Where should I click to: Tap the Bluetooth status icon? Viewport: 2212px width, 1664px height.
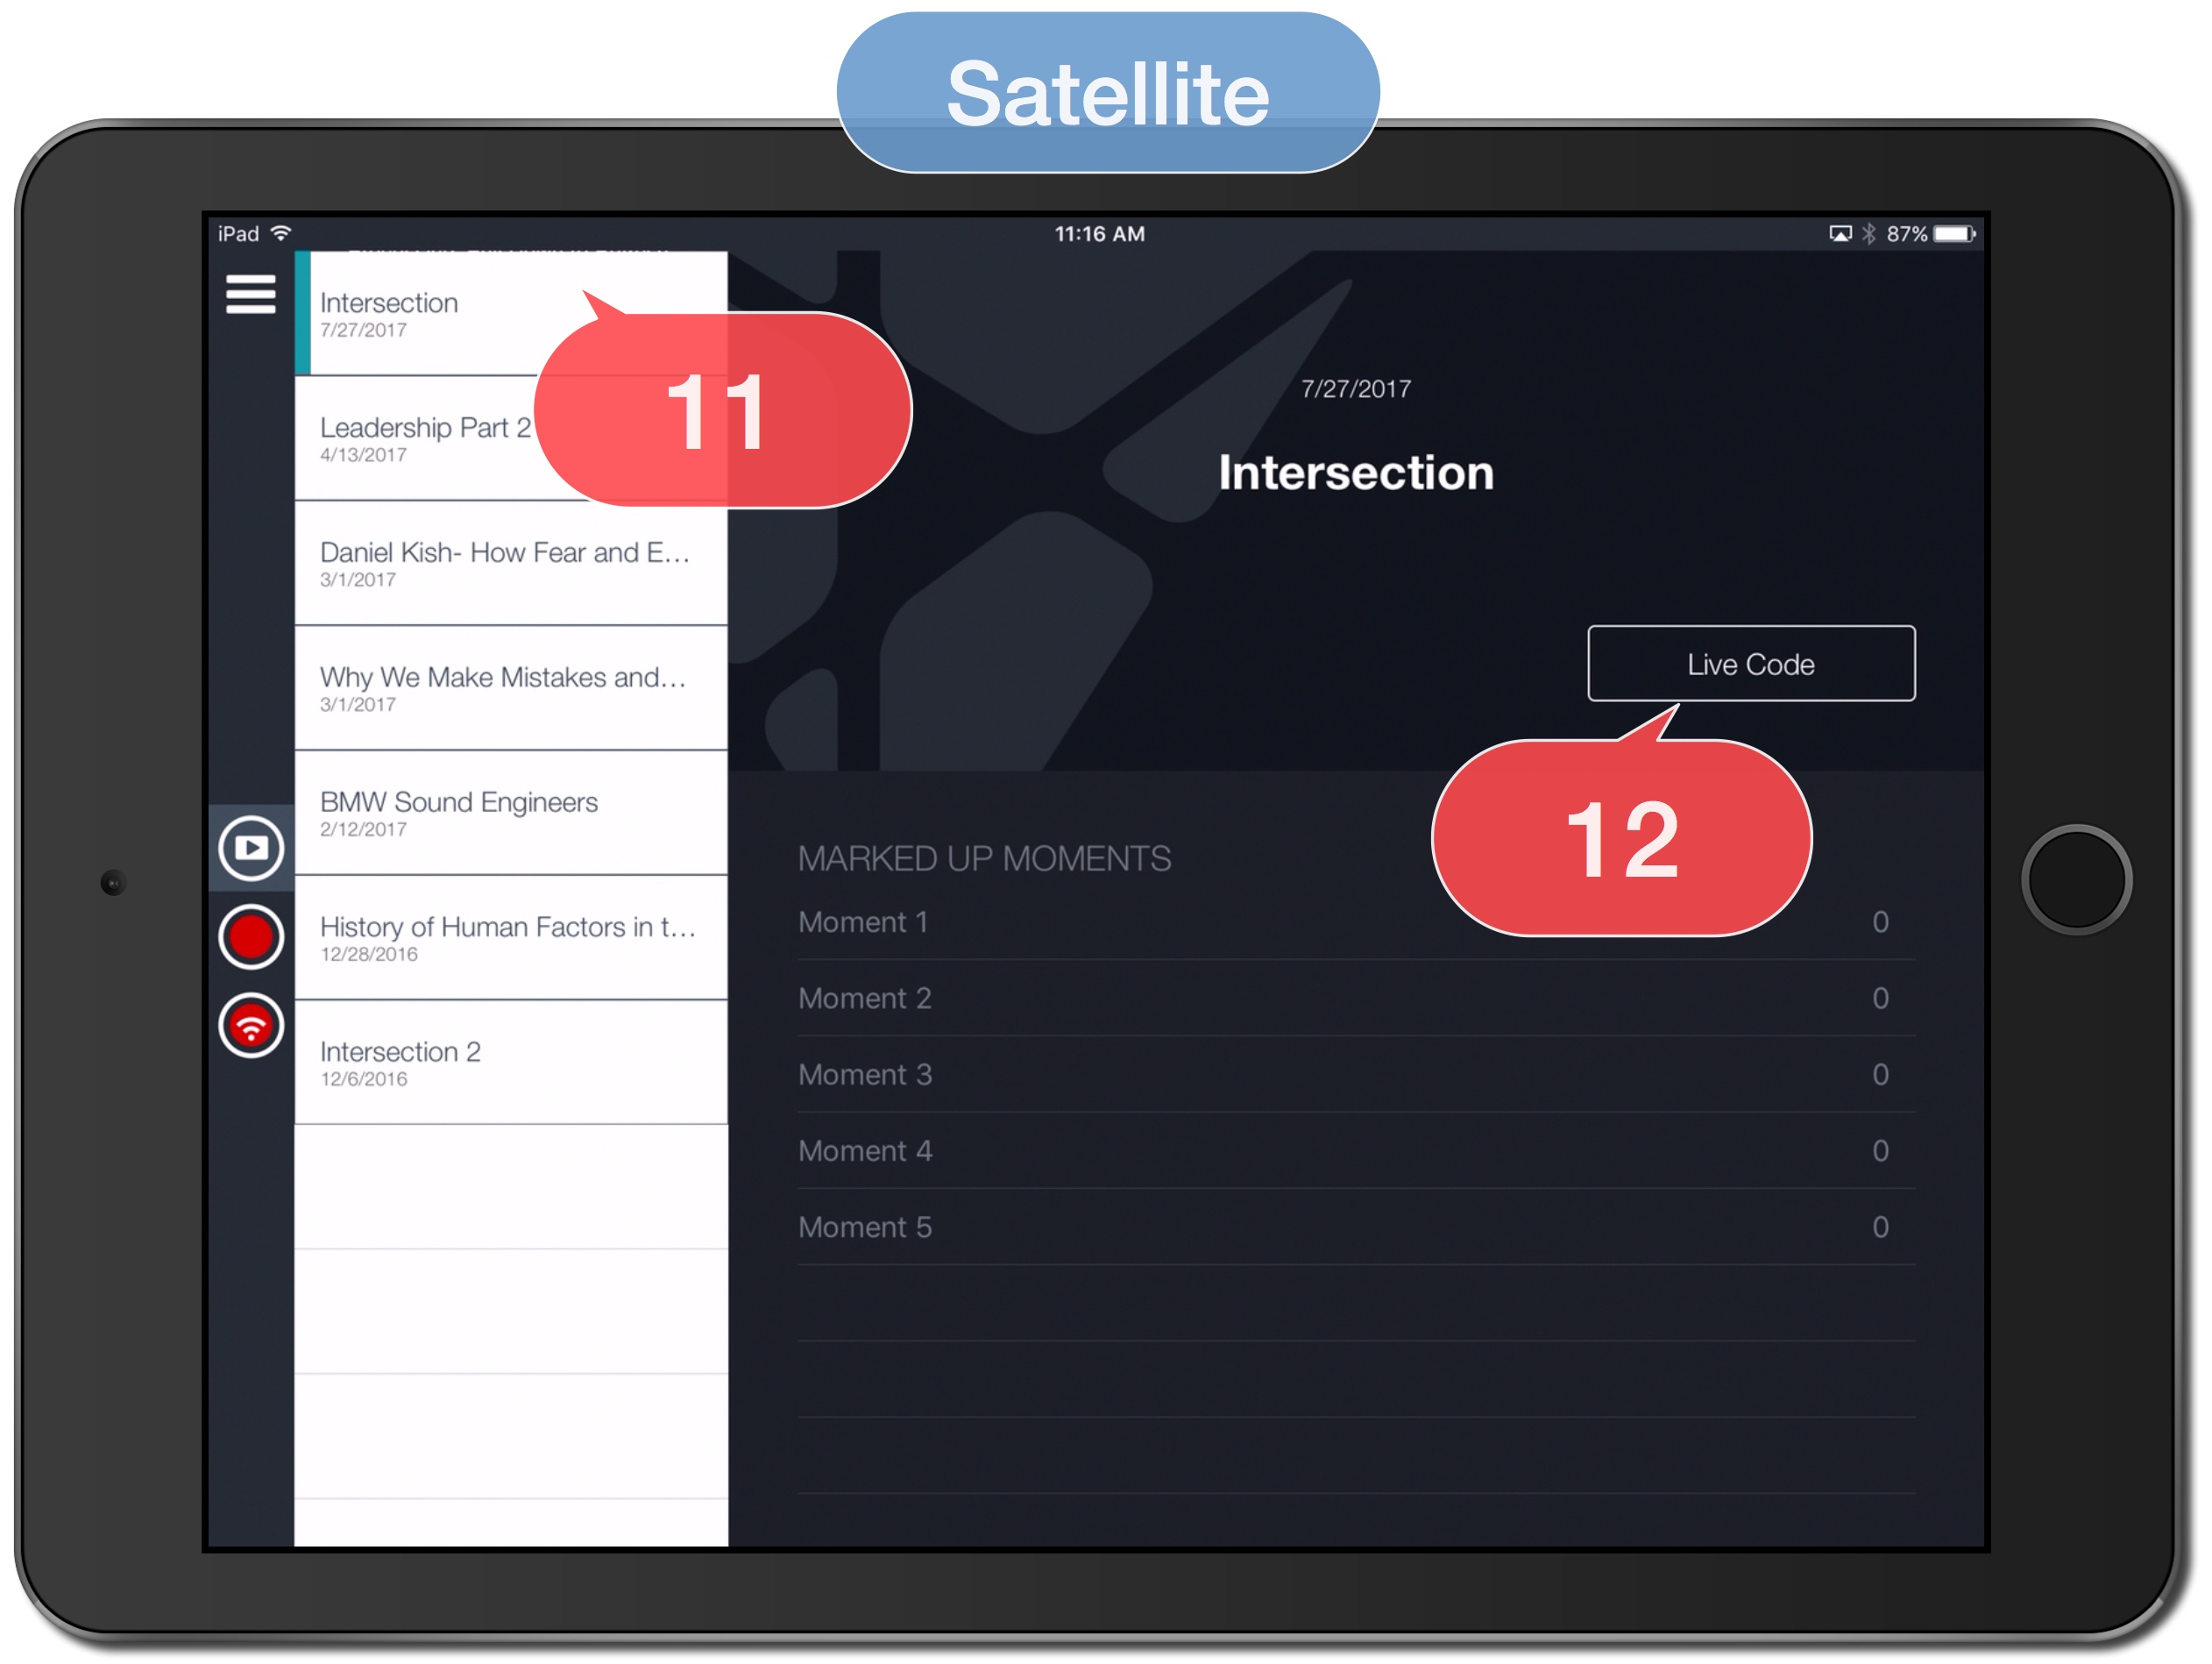[x=1868, y=234]
